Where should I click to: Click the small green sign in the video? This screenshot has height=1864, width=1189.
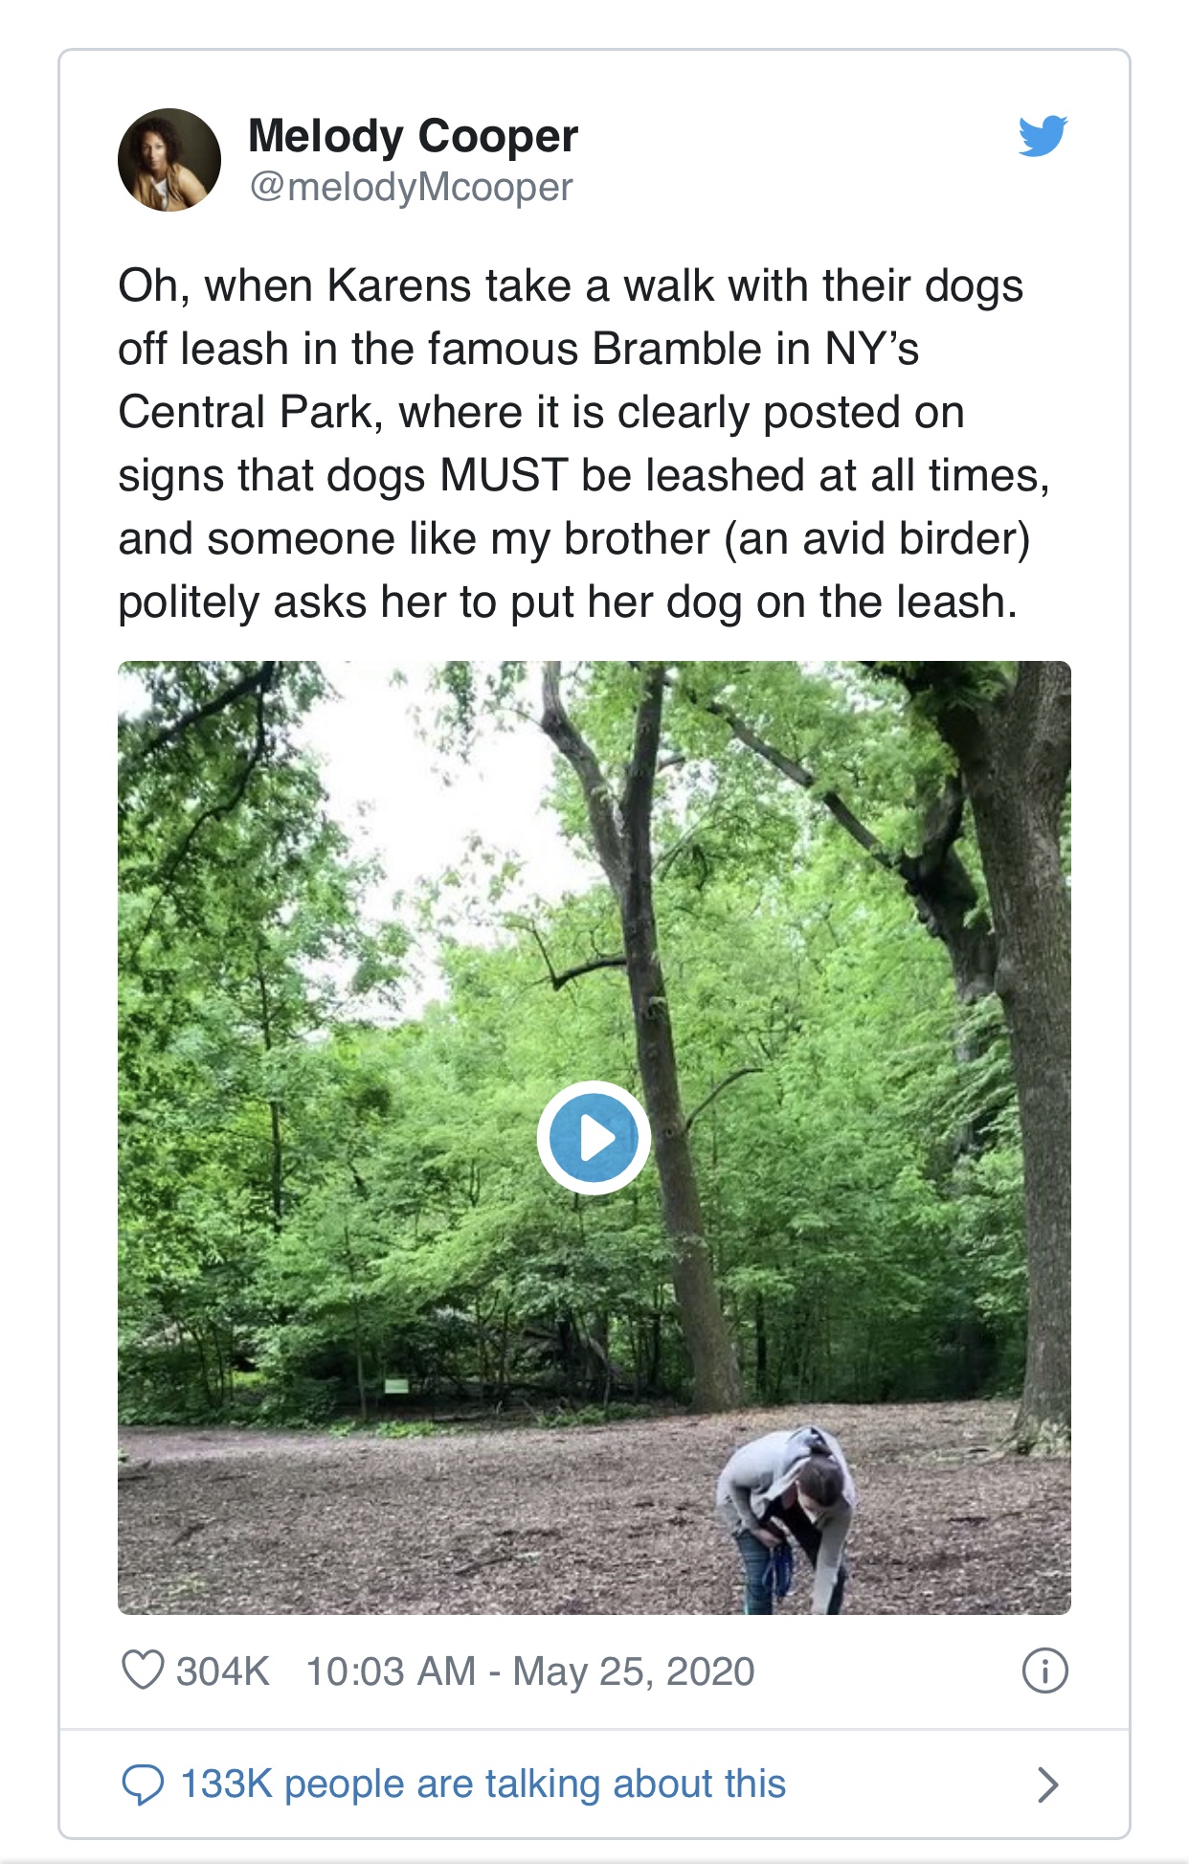click(x=396, y=1385)
